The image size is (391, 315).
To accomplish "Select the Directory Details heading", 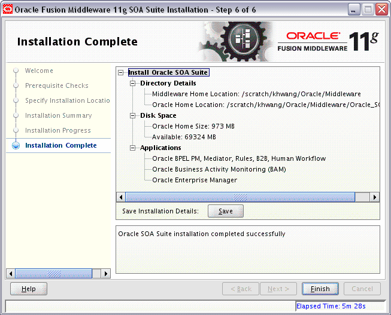I will pyautogui.click(x=168, y=83).
